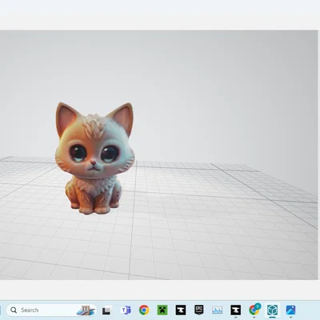This screenshot has width=320, height=320.
Task: Launch Epic Games Launcher from the taskbar
Action: tap(199, 310)
